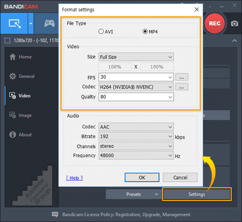Click the rectangle selection area icon
The width and height of the screenshot is (242, 222).
[7, 40]
